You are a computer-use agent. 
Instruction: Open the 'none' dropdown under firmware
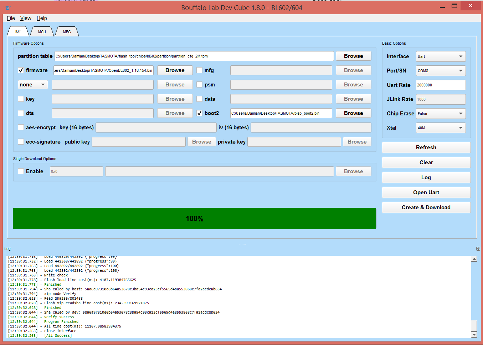click(33, 85)
